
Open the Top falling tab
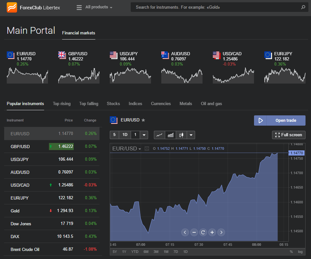coord(89,104)
